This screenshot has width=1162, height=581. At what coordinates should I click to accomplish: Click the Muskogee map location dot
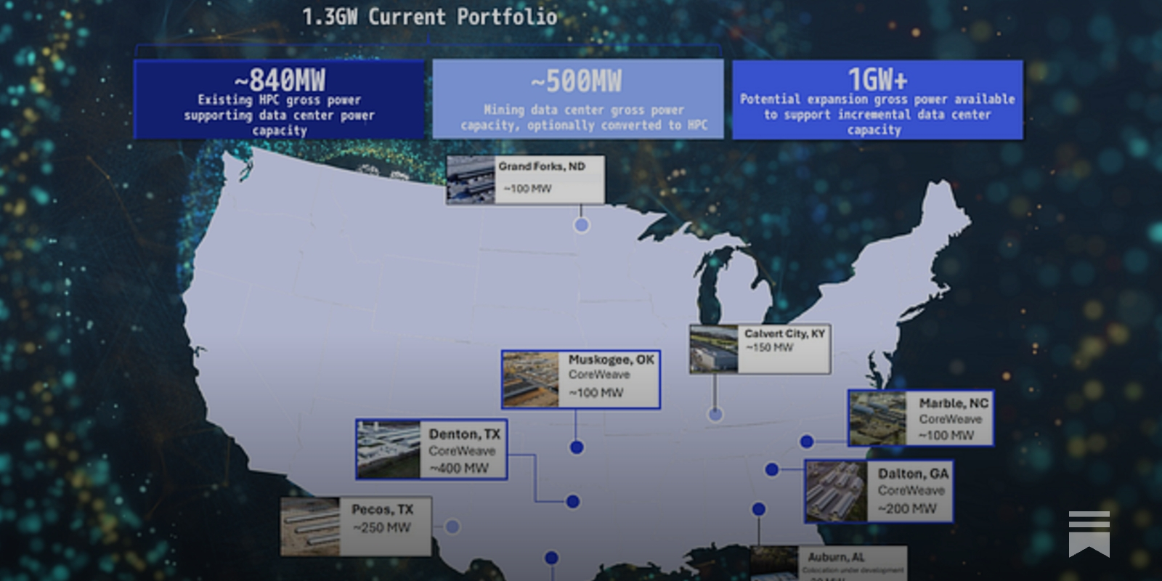click(577, 447)
